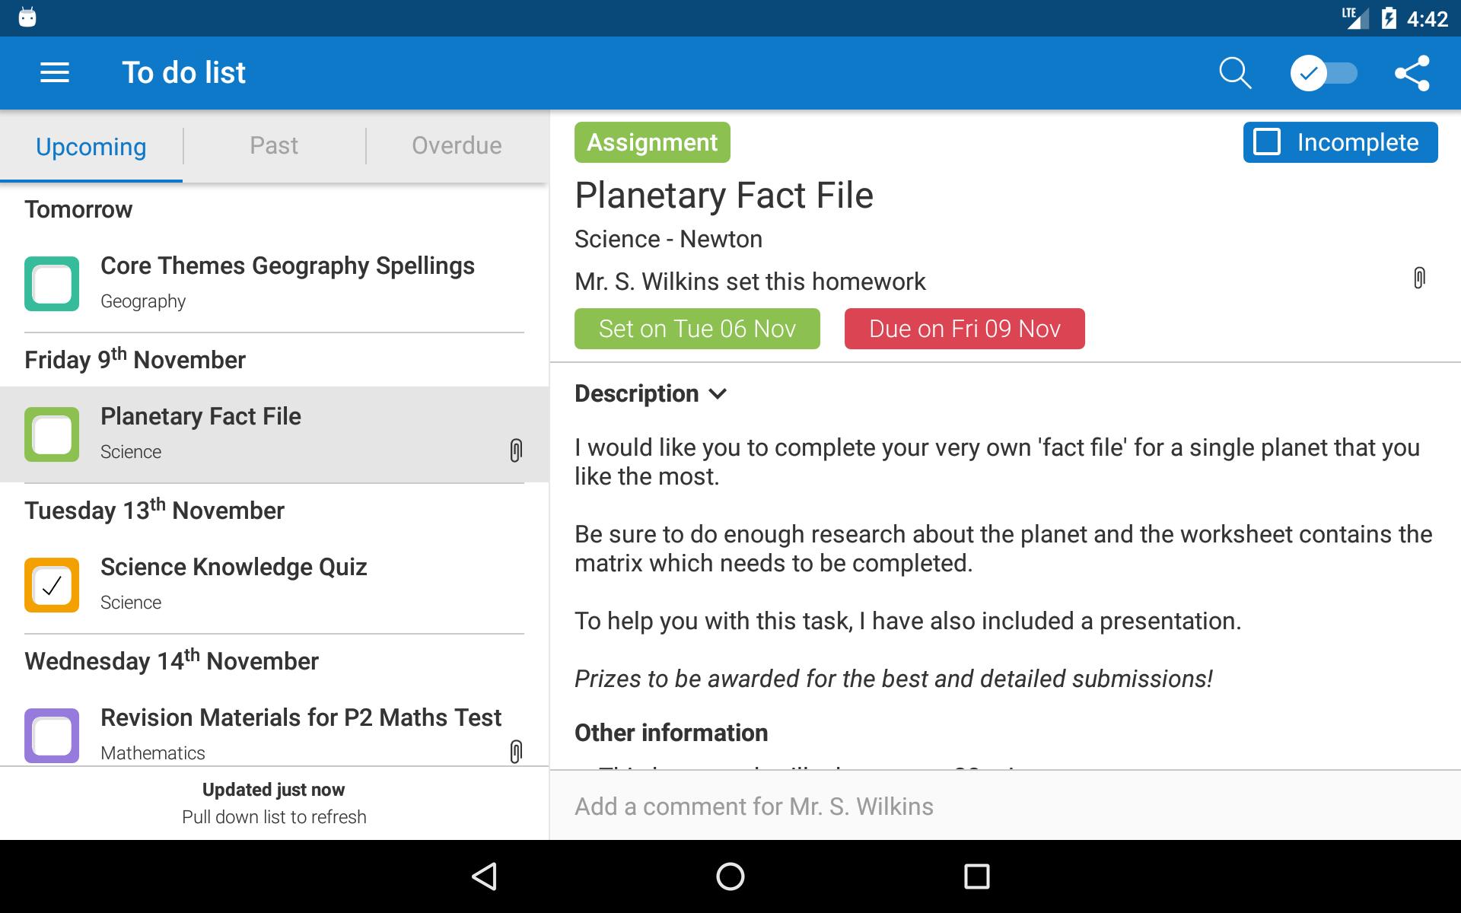Click Due on Fri 09 Nov date label
The width and height of the screenshot is (1461, 913).
tap(965, 328)
